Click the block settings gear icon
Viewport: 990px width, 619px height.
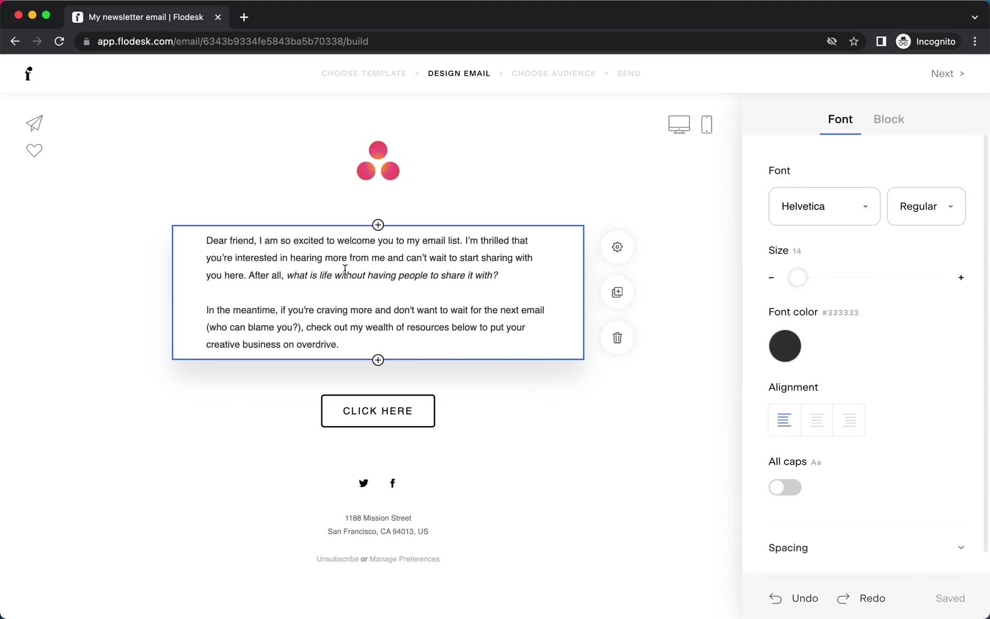[617, 246]
